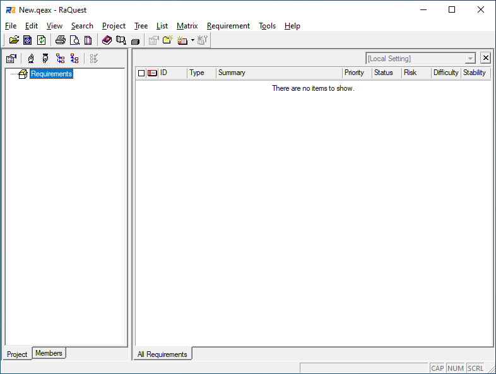This screenshot has height=374, width=496.
Task: Click the grayed-out wrench settings icon
Action: point(202,40)
